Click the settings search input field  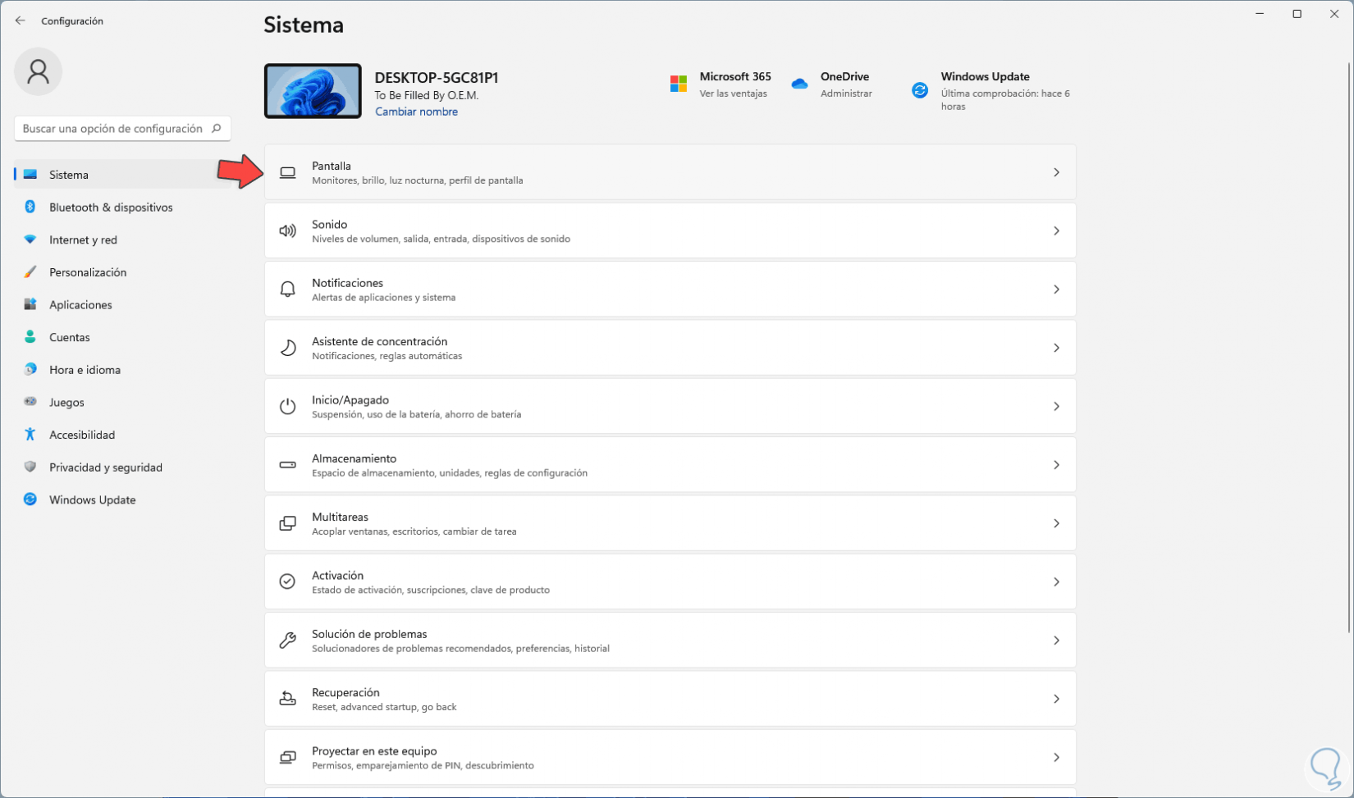point(113,129)
